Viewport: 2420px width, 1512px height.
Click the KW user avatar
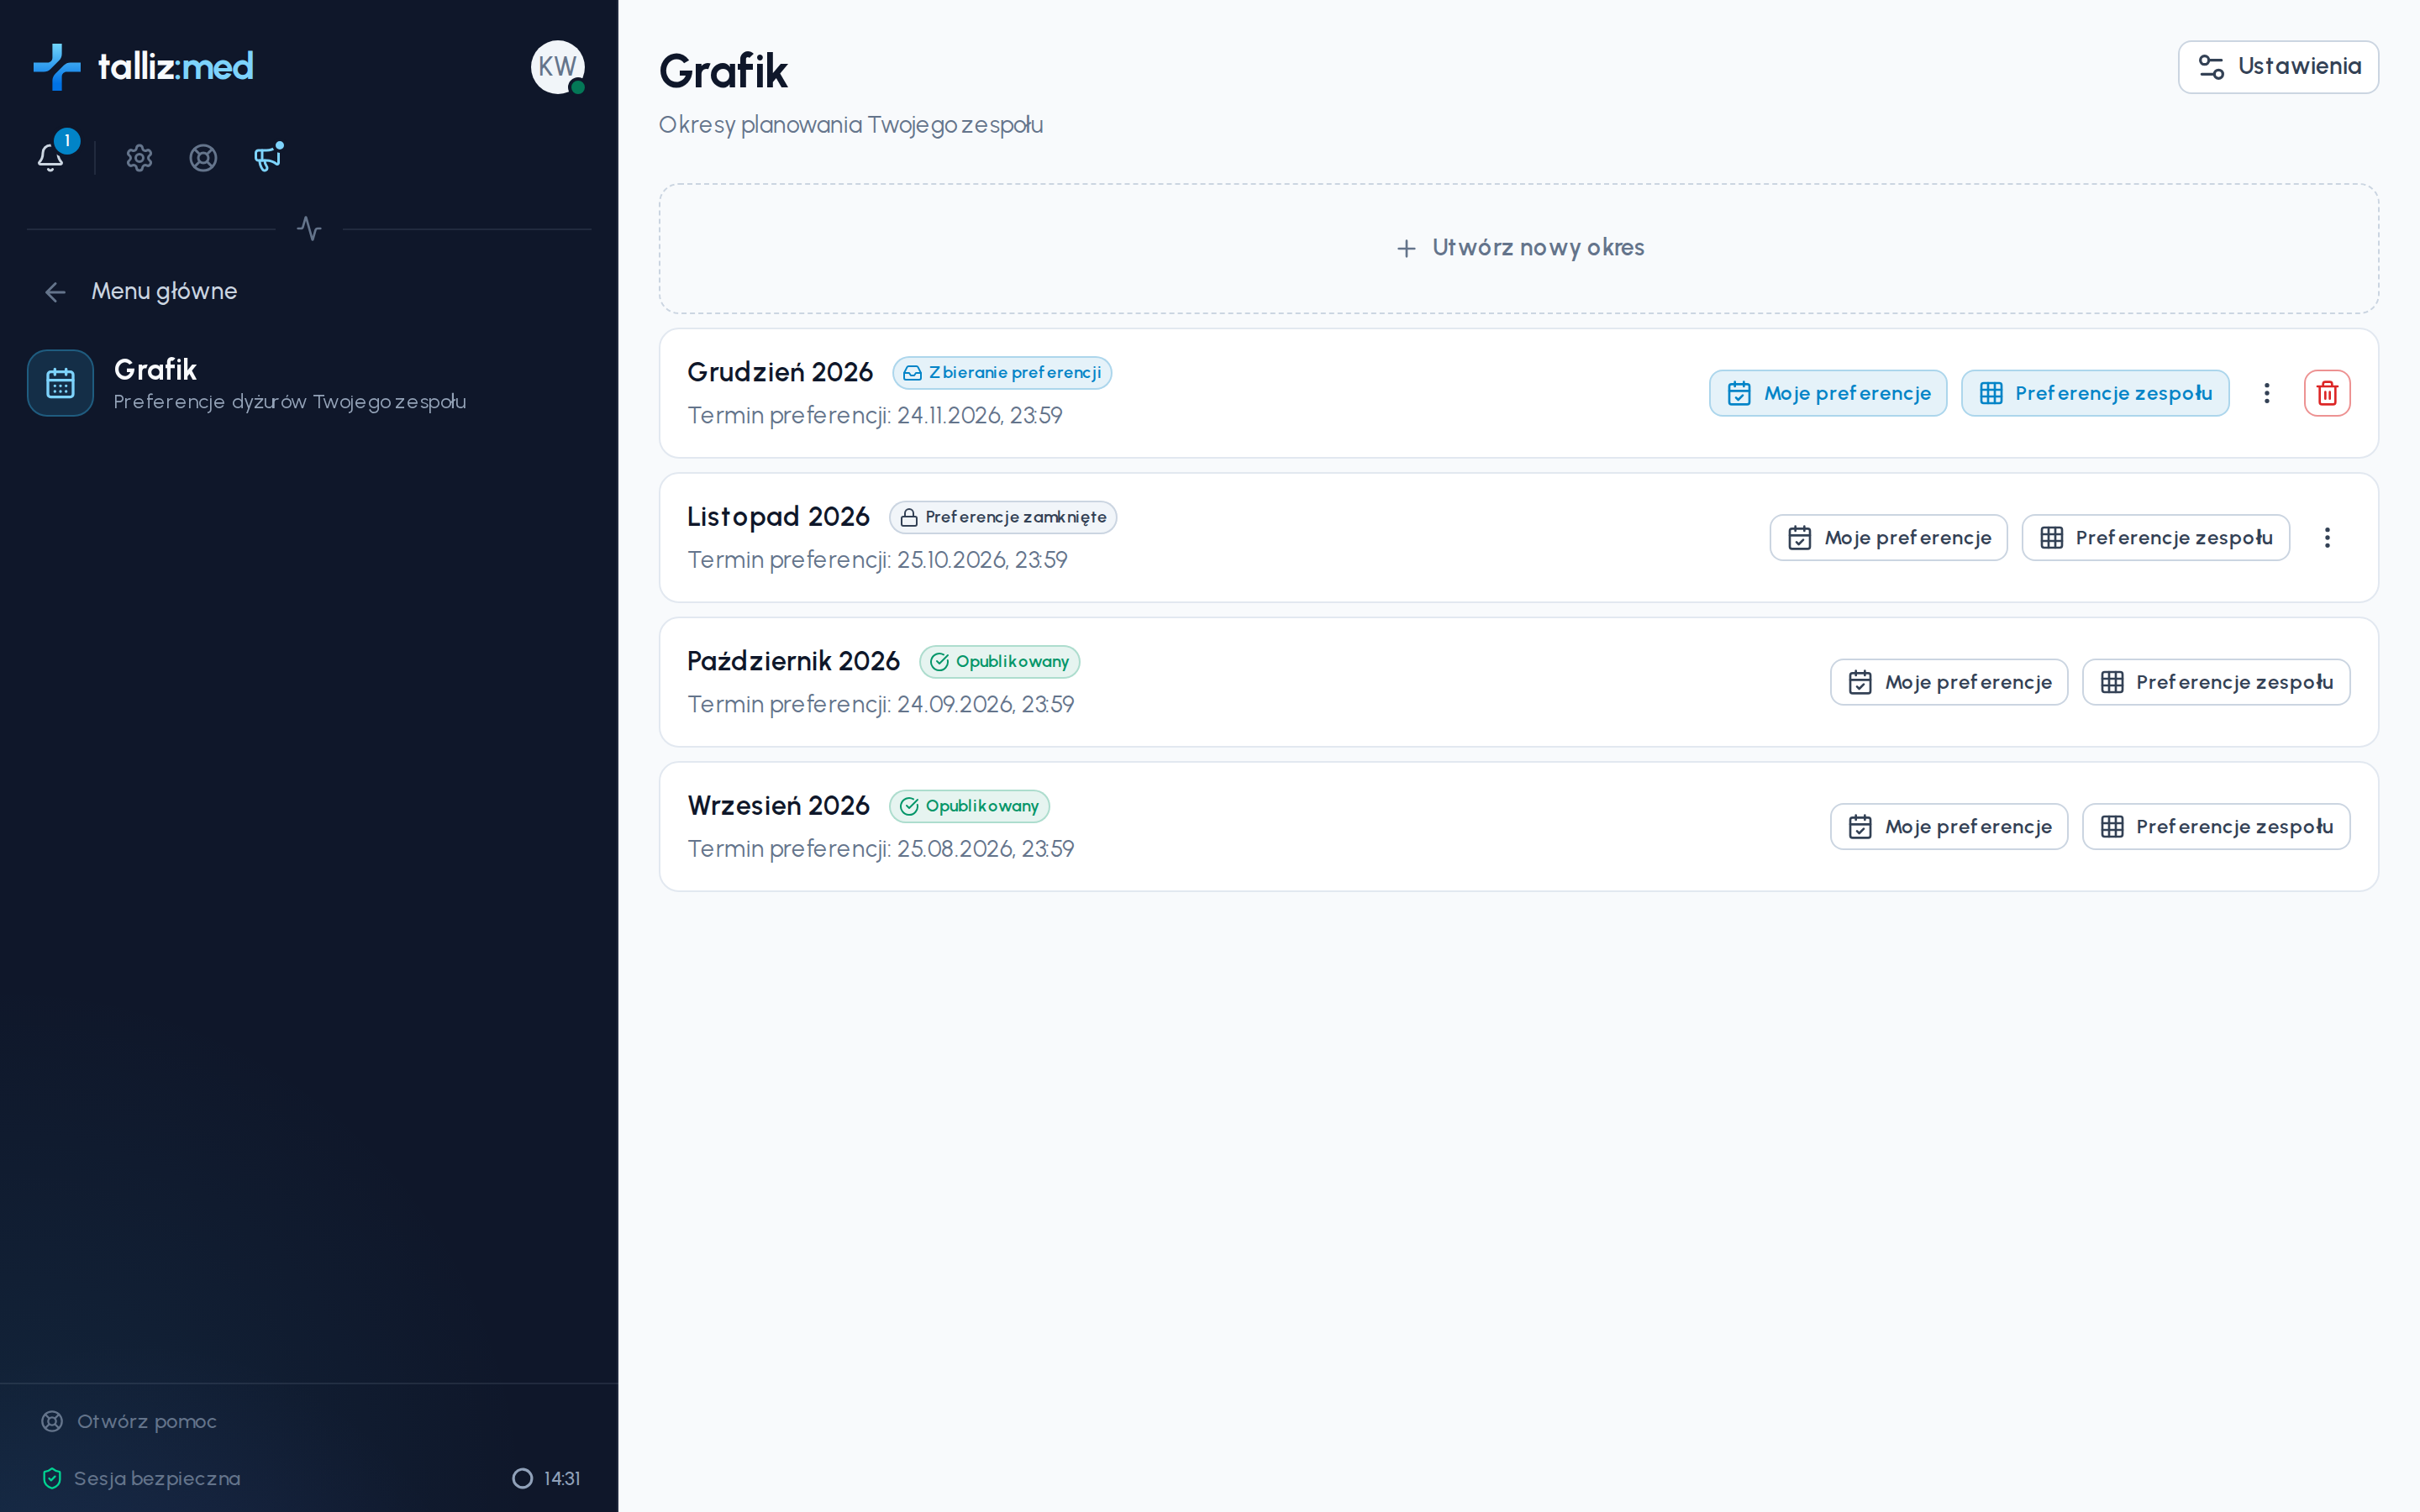(x=557, y=67)
